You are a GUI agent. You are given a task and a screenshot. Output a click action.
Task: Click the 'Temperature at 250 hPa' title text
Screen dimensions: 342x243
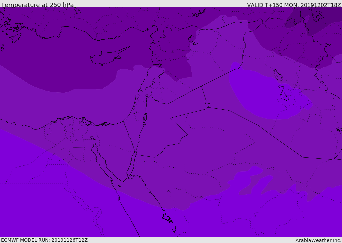point(37,5)
